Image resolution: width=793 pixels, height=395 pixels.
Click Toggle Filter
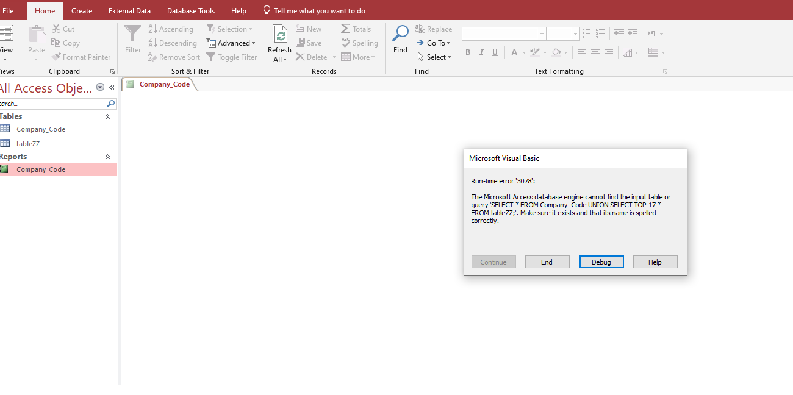click(232, 57)
